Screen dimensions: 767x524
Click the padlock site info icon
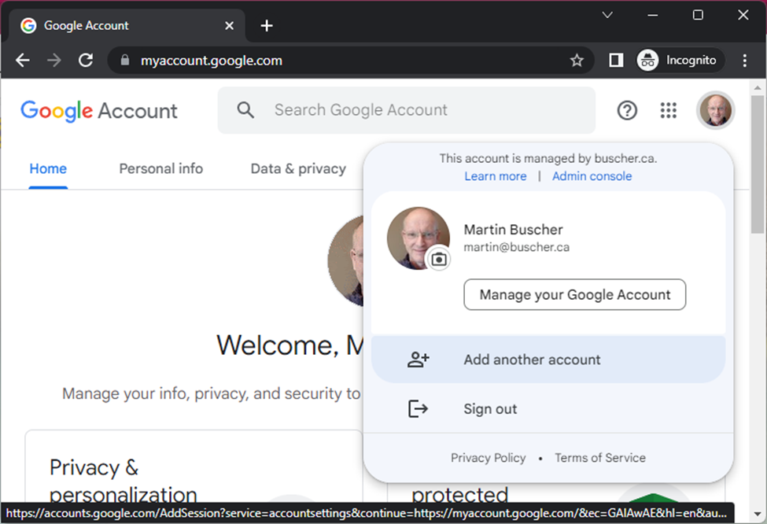click(125, 60)
